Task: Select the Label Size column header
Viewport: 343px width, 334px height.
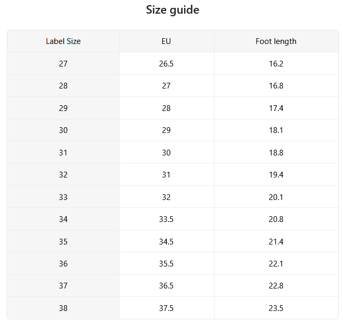Action: click(63, 41)
